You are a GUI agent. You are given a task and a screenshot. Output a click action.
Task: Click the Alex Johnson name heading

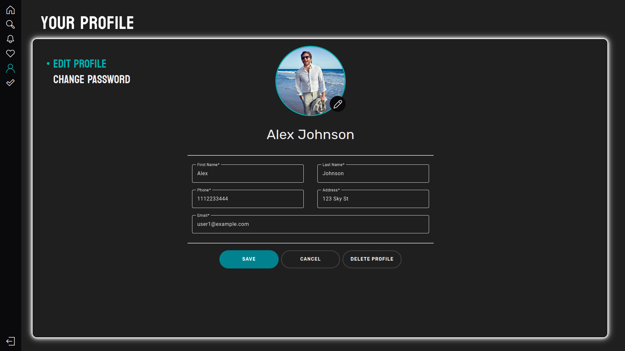310,135
